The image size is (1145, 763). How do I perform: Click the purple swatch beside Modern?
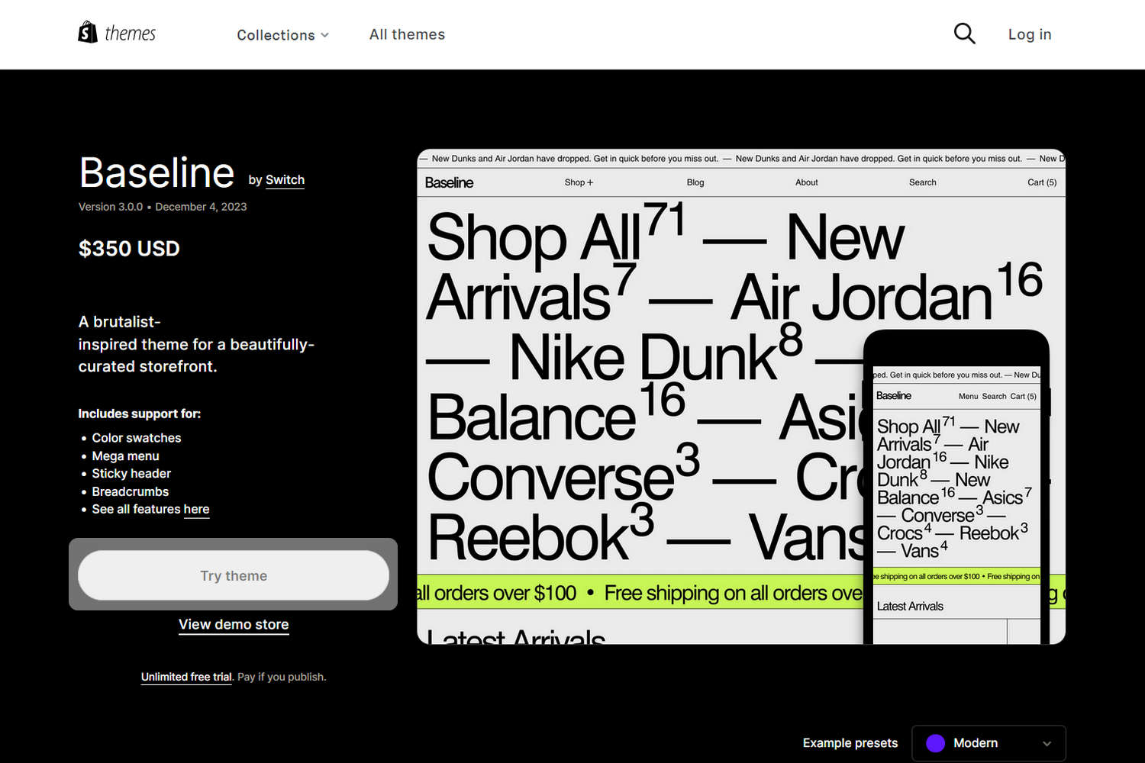[x=935, y=742]
